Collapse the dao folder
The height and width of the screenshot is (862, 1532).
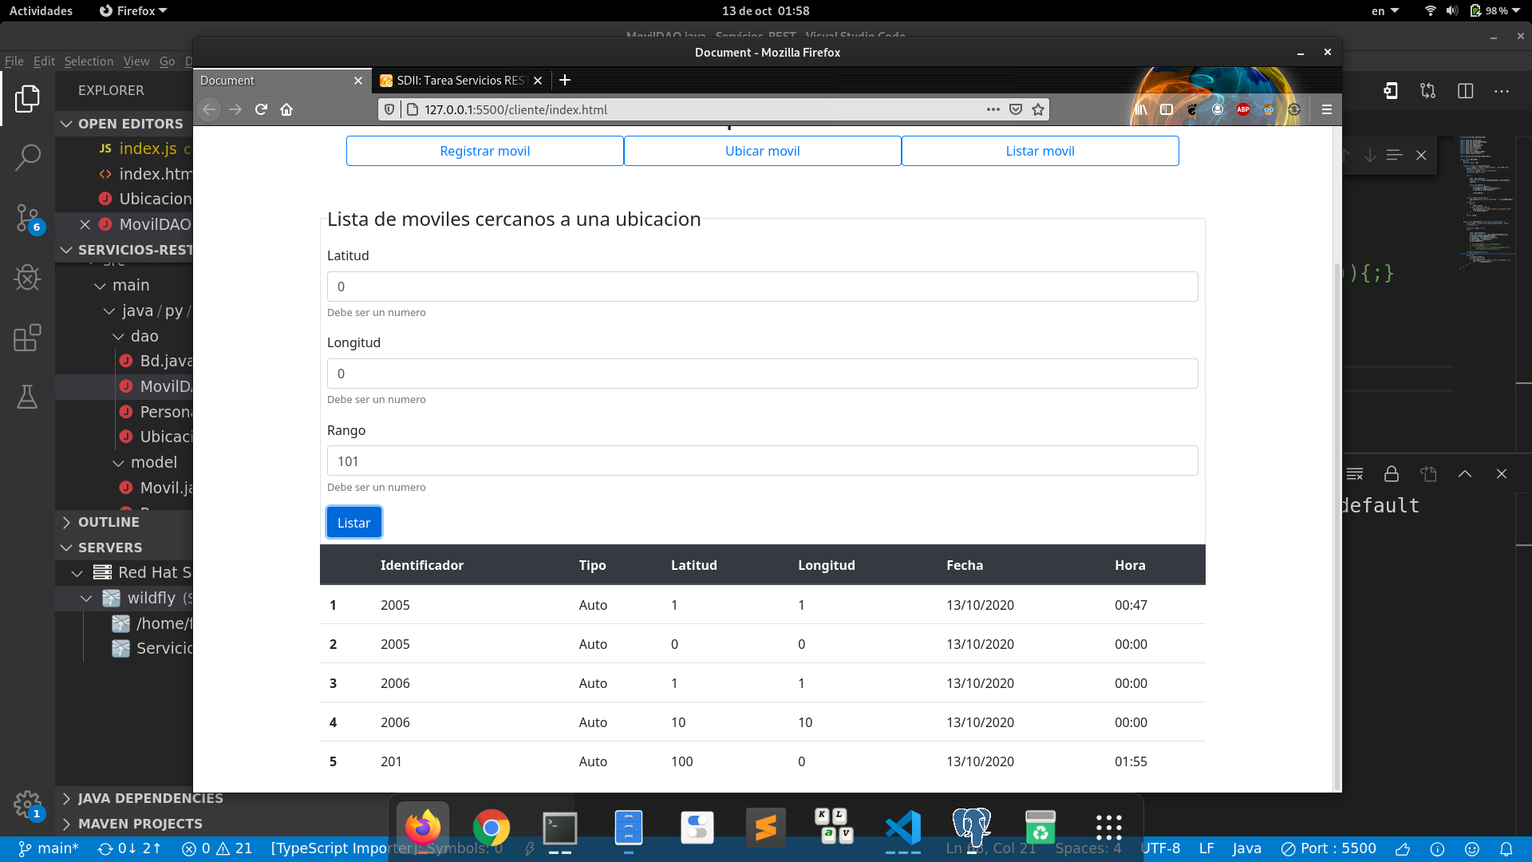coord(144,336)
